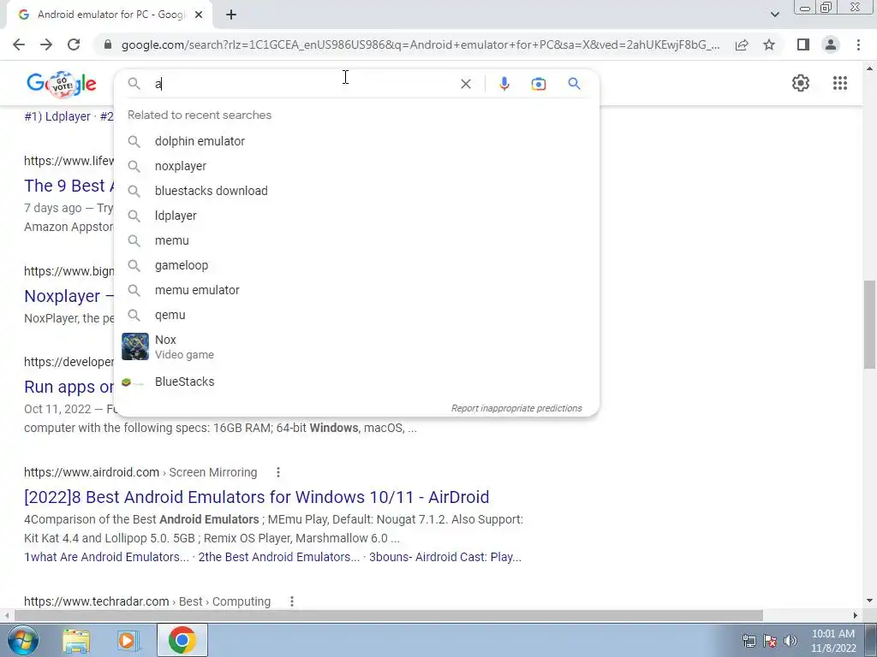Open Windows Explorer from the taskbar
This screenshot has height=657, width=877.
pyautogui.click(x=76, y=640)
